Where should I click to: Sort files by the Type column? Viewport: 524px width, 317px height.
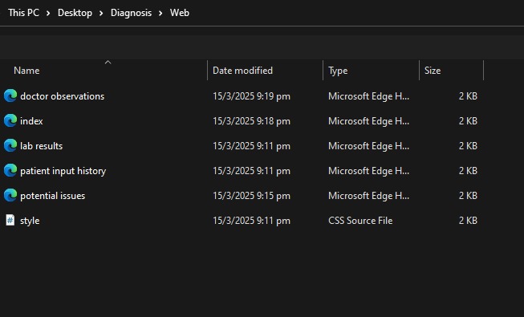338,71
